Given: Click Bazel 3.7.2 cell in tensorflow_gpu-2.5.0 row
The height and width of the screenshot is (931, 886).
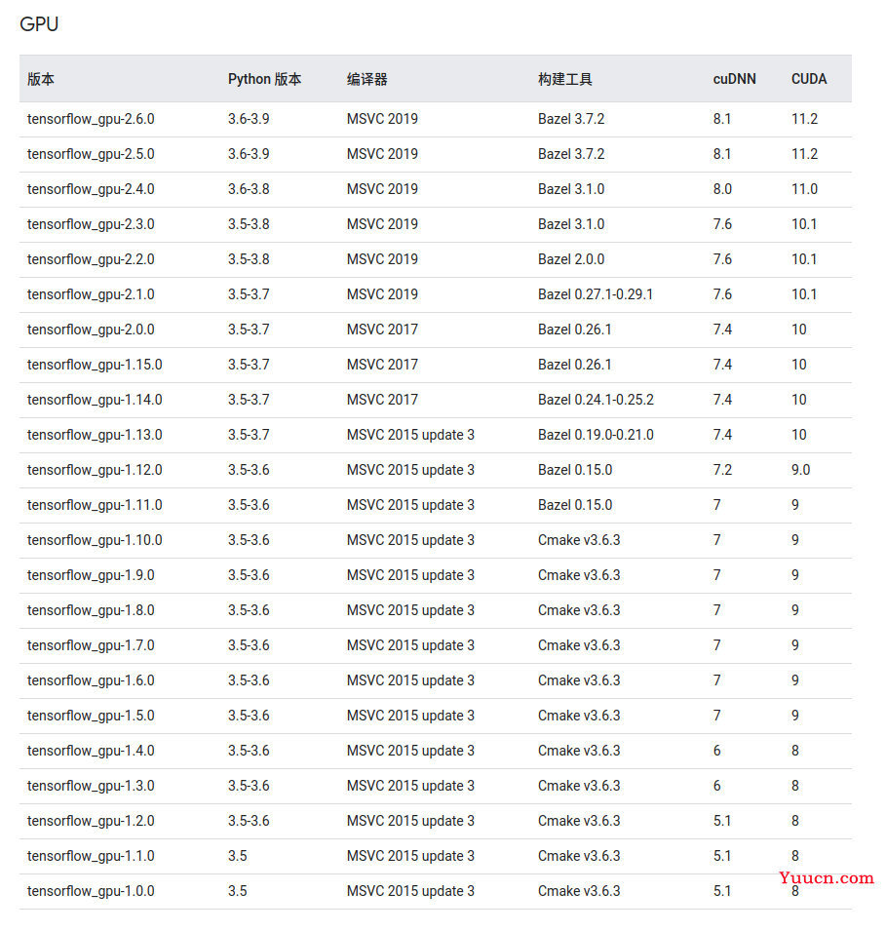Looking at the screenshot, I should tap(571, 154).
